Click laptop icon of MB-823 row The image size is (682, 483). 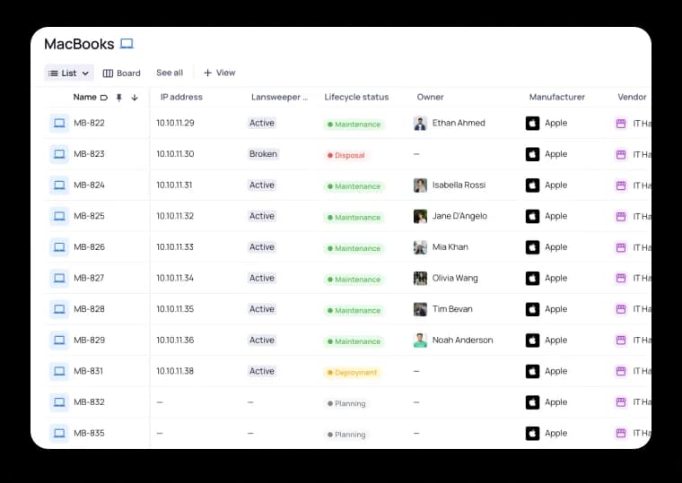pos(59,154)
